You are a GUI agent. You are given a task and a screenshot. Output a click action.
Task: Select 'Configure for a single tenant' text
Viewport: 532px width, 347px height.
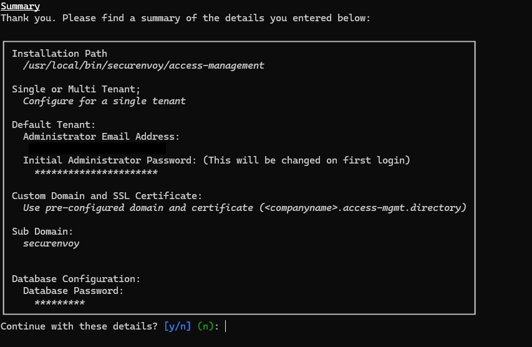[x=104, y=101]
